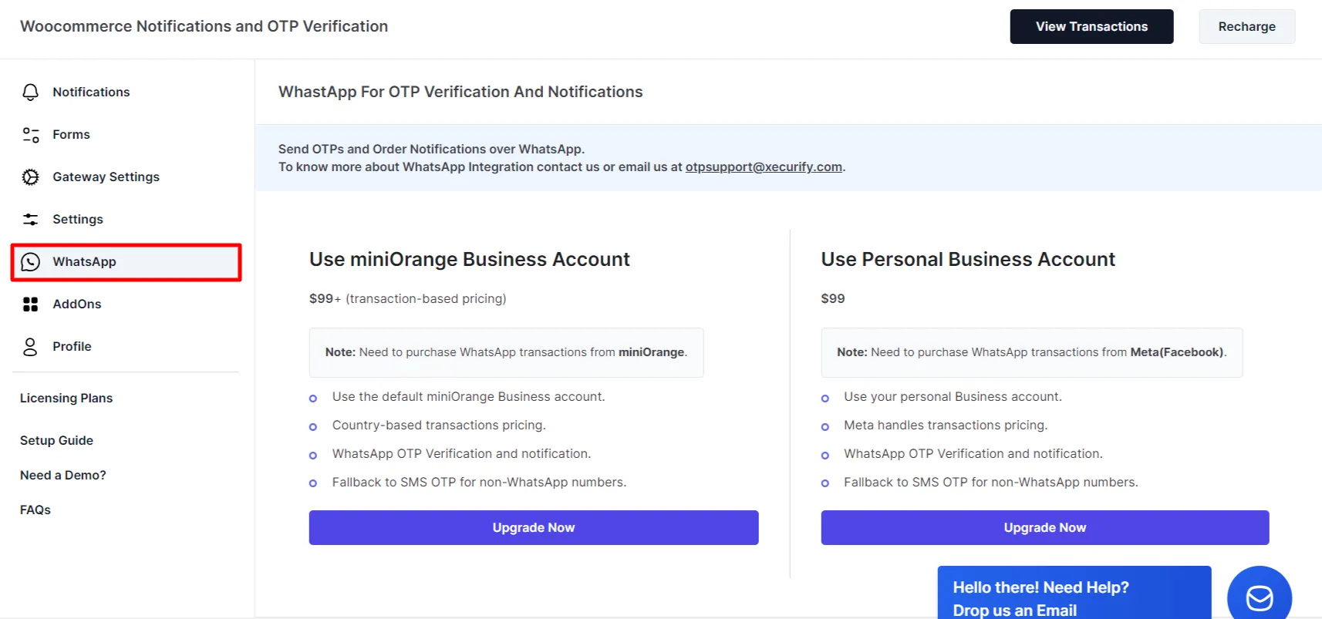
Task: Open the Setup Guide link
Action: [56, 440]
